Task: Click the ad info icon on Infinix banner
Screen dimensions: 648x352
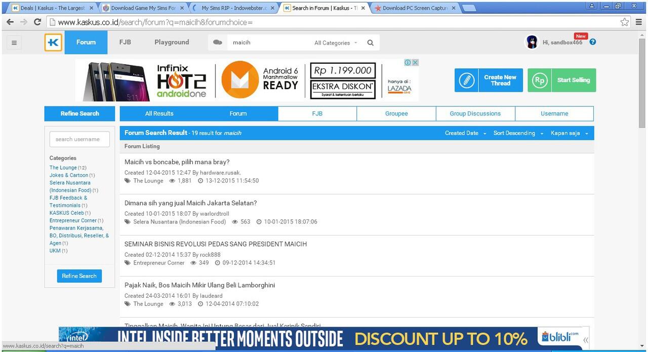Action: point(408,62)
